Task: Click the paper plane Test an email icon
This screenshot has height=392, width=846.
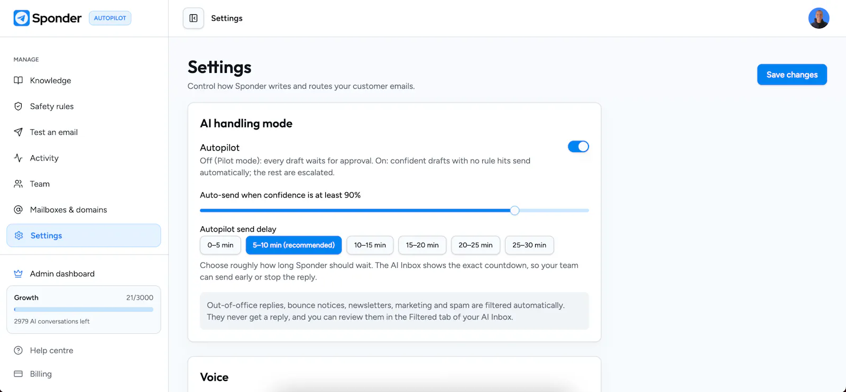Action: click(19, 132)
